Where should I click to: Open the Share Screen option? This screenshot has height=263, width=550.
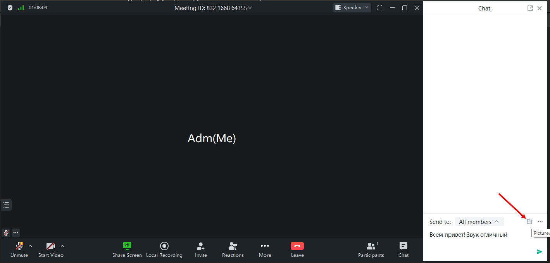click(127, 249)
